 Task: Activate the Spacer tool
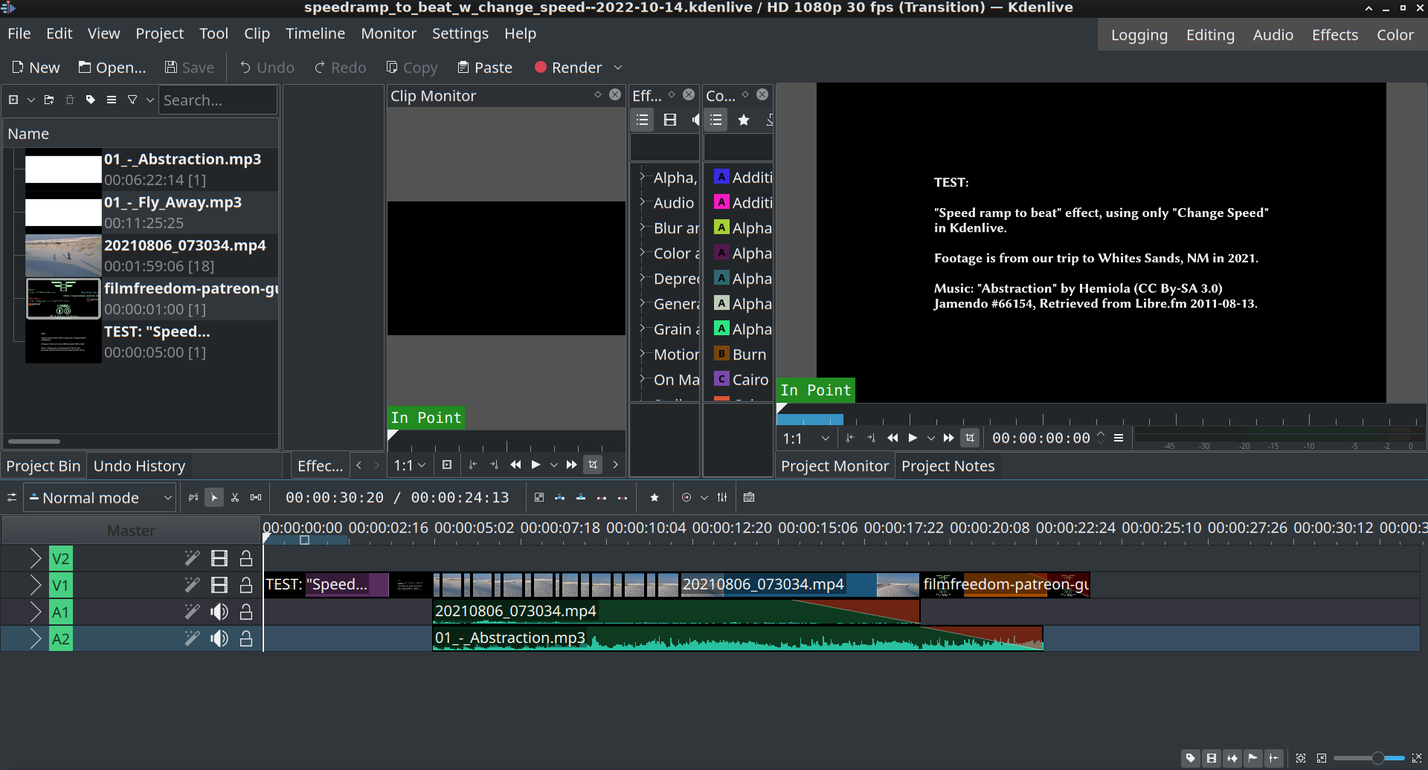(256, 498)
